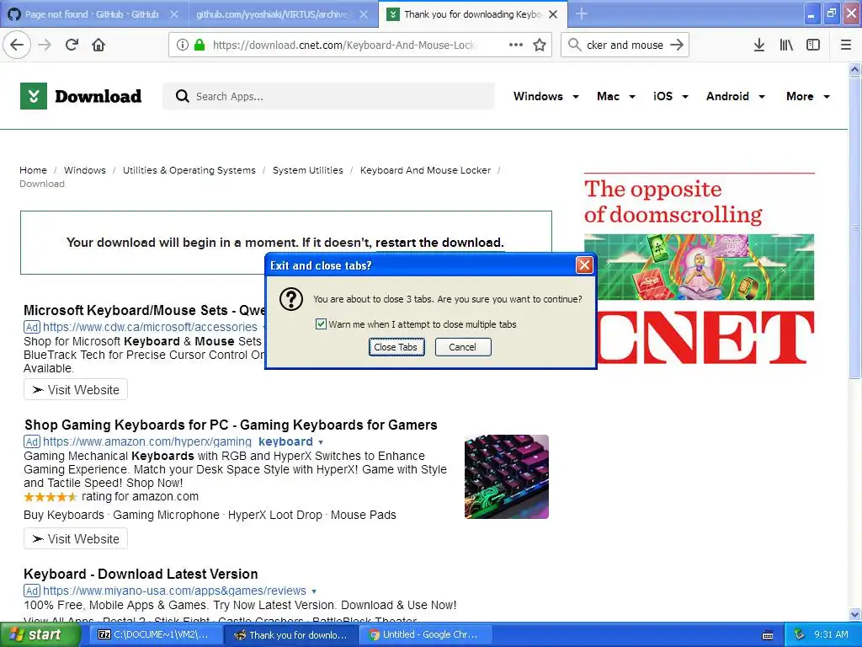Image resolution: width=862 pixels, height=647 pixels.
Task: Click the CNET 'opposite of doomscrolling' banner ad
Action: [x=700, y=269]
